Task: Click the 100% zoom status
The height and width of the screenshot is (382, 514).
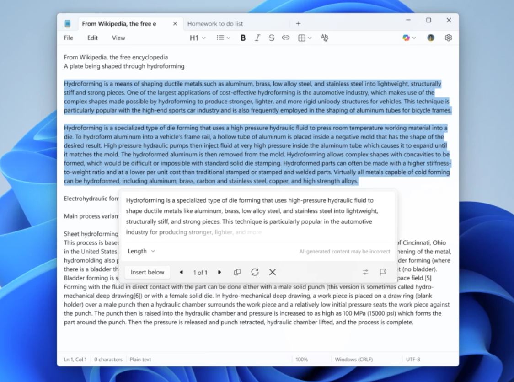Action: tap(301, 360)
